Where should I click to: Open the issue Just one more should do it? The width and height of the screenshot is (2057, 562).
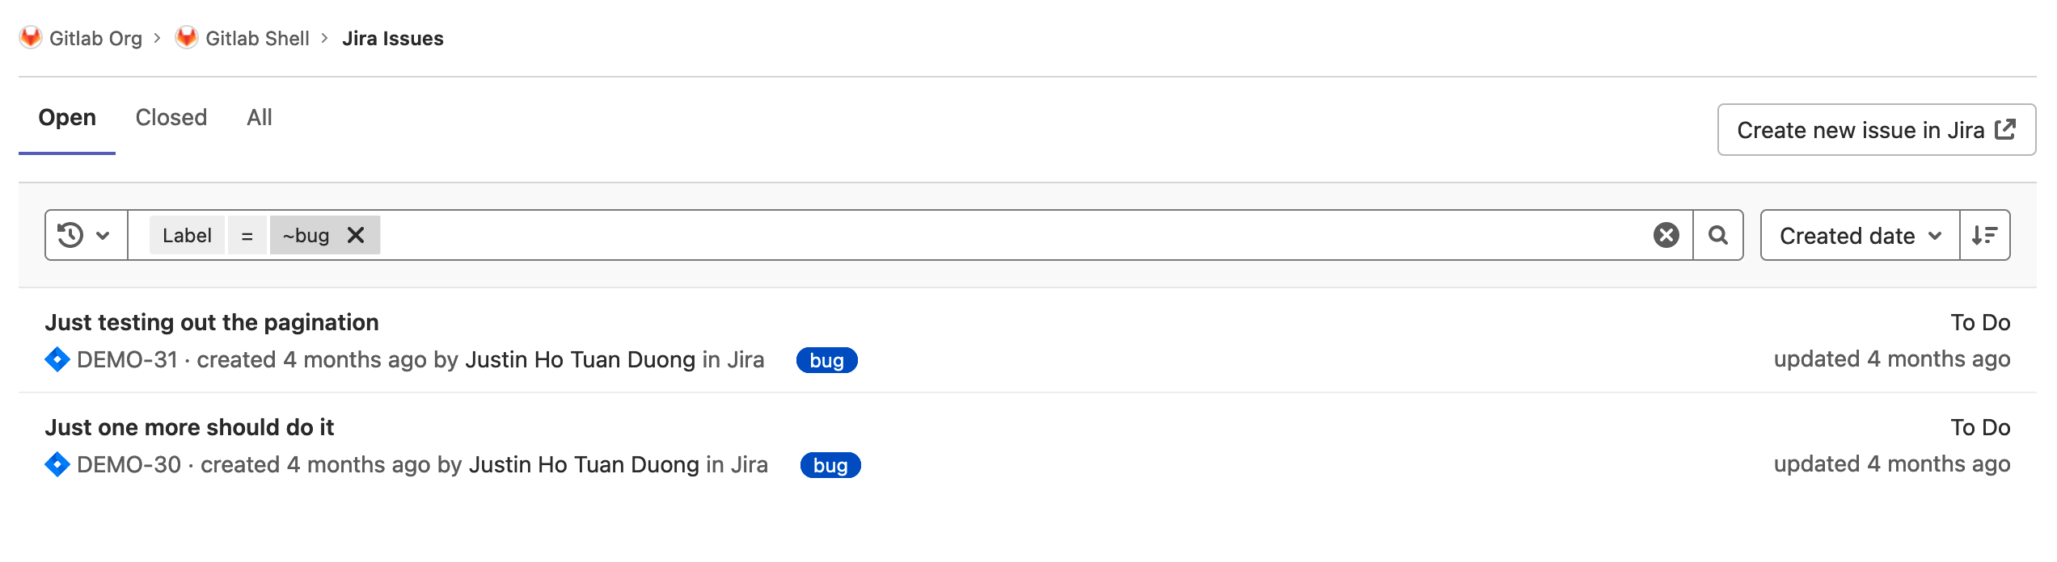click(x=190, y=426)
